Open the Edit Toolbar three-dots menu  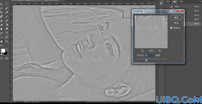pos(1,45)
